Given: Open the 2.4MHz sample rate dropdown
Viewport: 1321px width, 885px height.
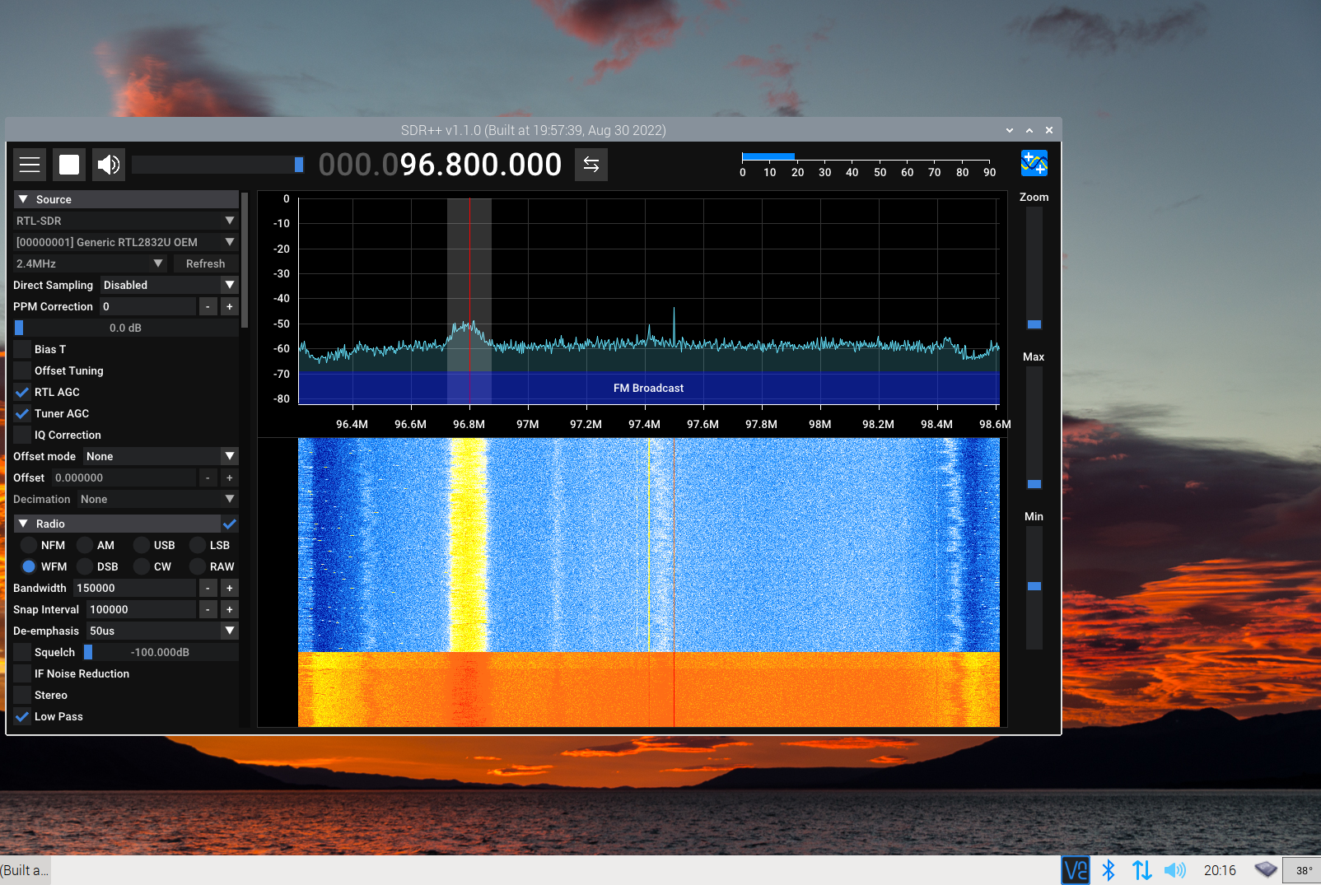Looking at the screenshot, I should point(88,263).
